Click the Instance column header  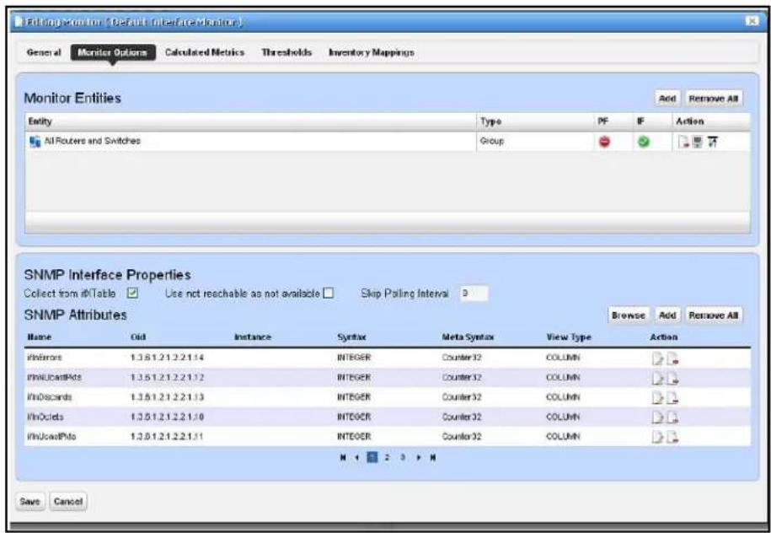[253, 337]
